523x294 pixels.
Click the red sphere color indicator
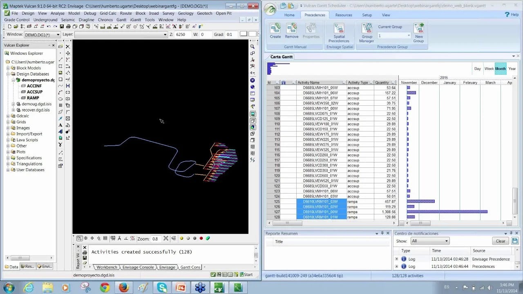201,238
